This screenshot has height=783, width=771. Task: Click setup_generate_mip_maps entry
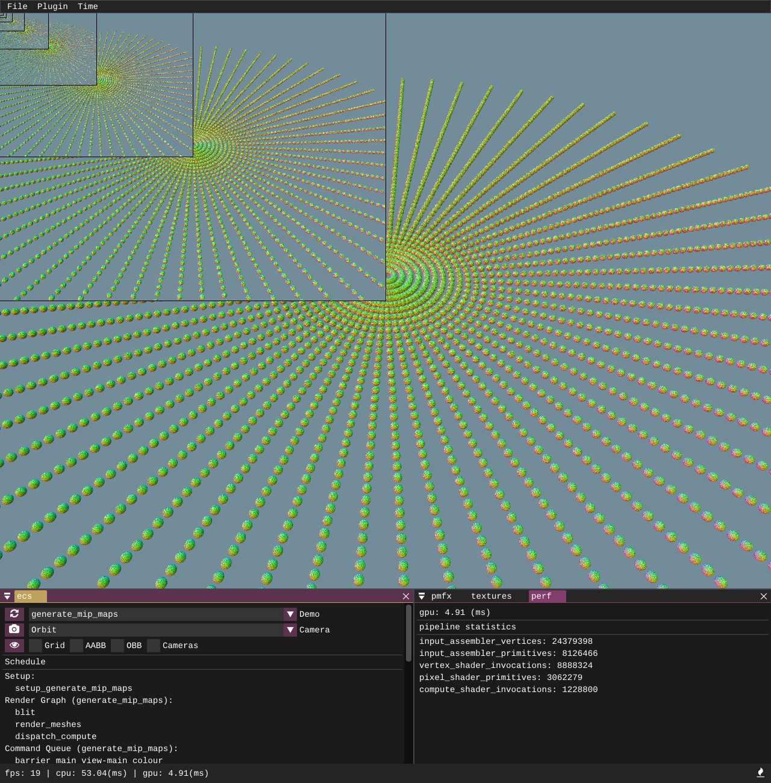pos(73,688)
